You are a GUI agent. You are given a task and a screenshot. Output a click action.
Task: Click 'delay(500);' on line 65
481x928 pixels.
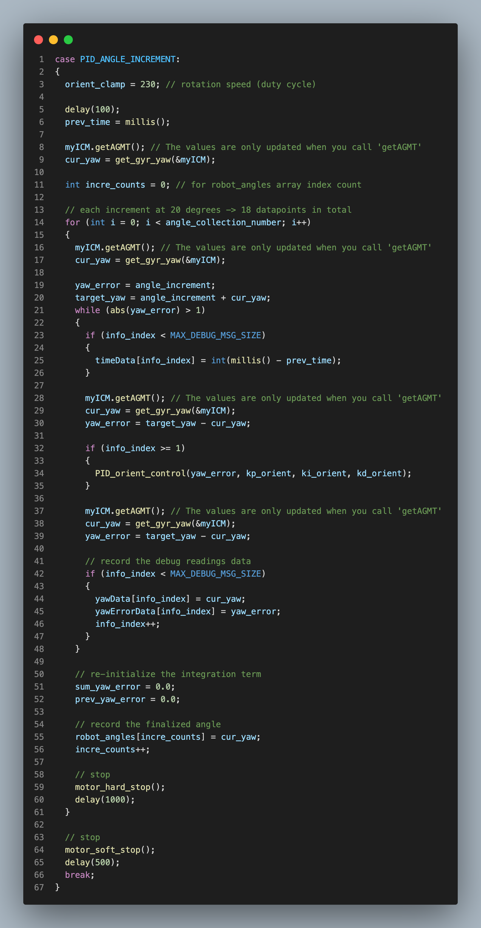point(92,863)
